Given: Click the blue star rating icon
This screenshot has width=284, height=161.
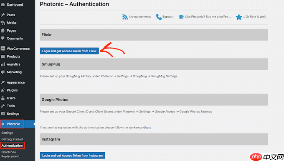Looking at the screenshot, I should point(239,17).
